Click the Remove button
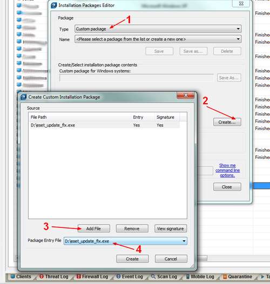This screenshot has width=270, height=284. [x=132, y=228]
